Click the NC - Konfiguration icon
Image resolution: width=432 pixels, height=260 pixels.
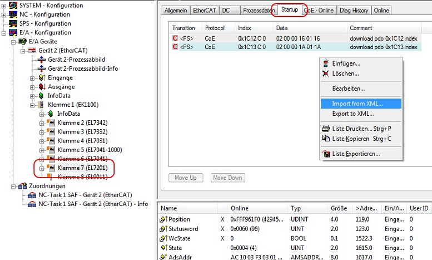pos(13,14)
